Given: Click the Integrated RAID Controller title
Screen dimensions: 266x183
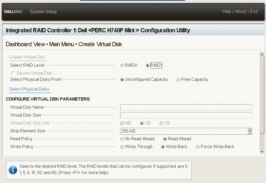Looking at the screenshot, I should (x=98, y=30).
